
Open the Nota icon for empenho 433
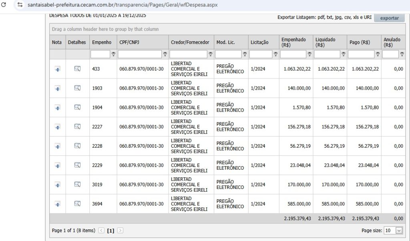click(57, 69)
